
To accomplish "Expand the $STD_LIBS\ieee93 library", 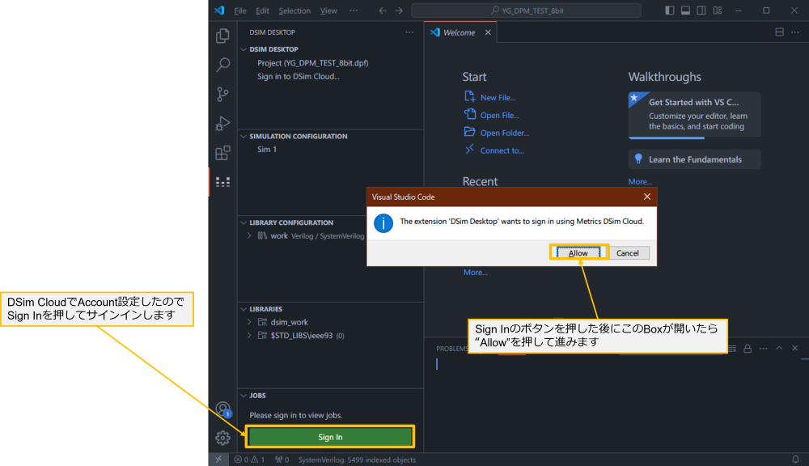I will tap(249, 336).
